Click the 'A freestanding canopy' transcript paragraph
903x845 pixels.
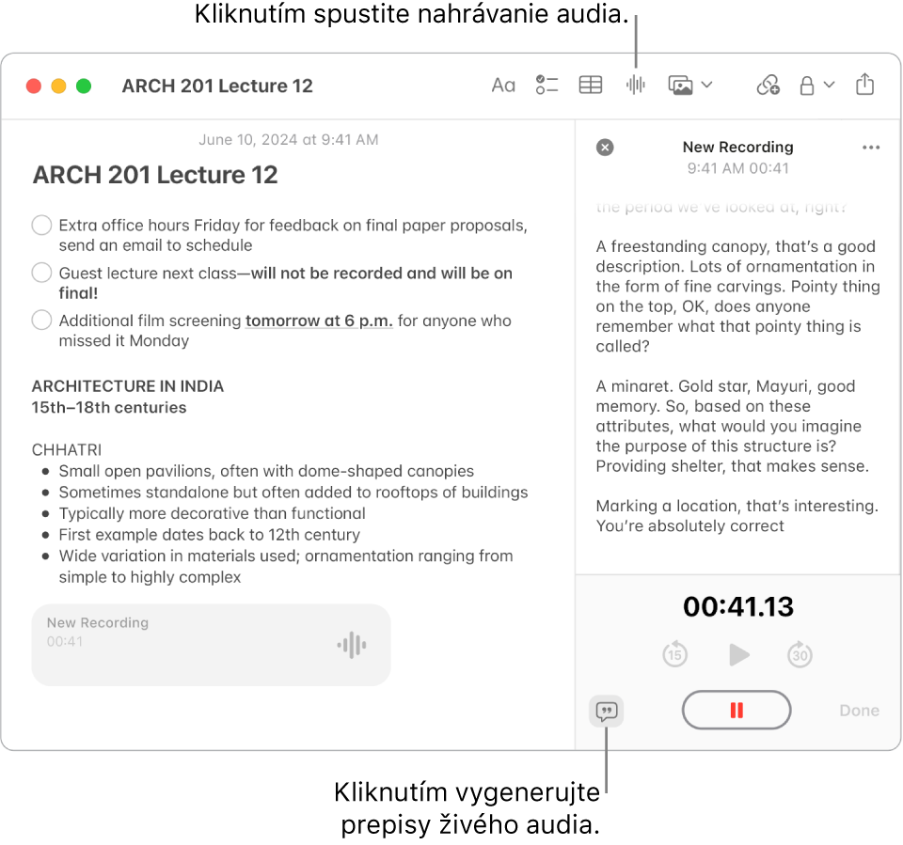(737, 296)
